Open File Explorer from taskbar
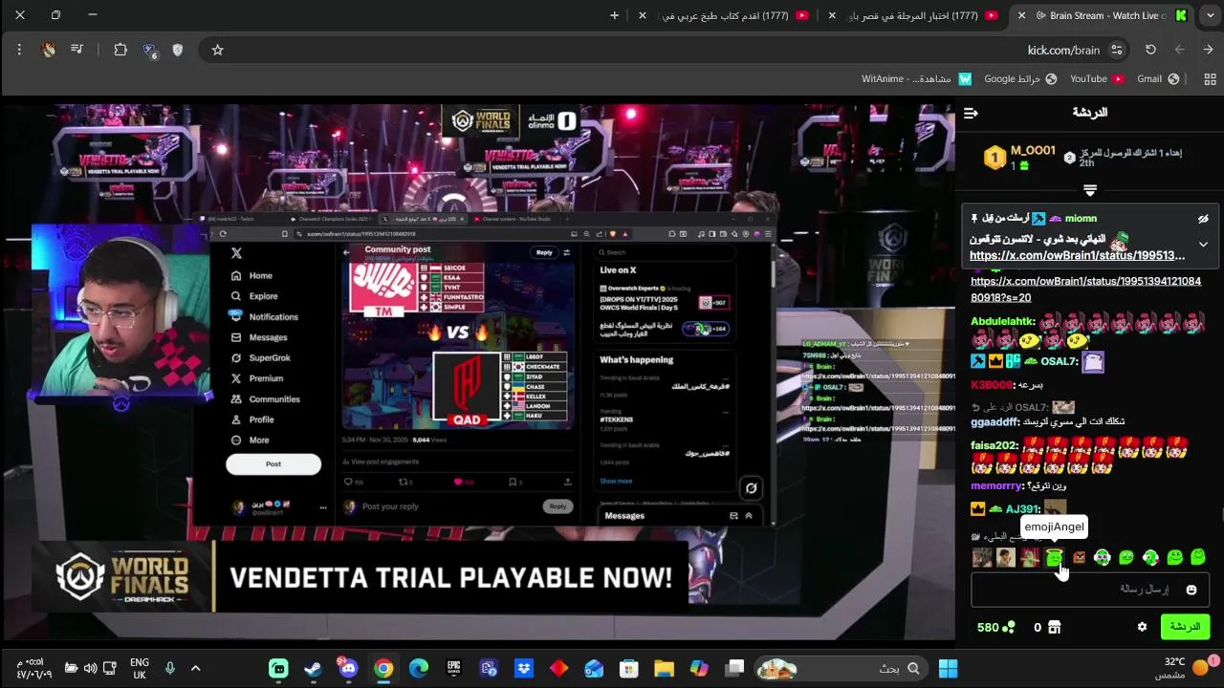The width and height of the screenshot is (1224, 688). pos(664,668)
